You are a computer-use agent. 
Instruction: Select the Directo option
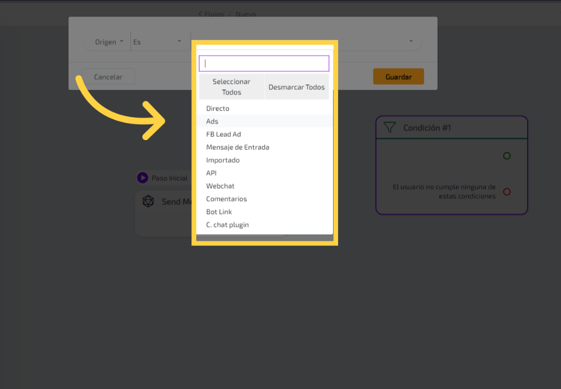(x=218, y=108)
